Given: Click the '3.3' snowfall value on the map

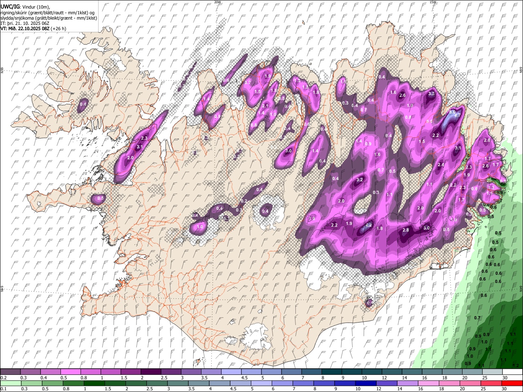Looking at the screenshot, I should 431,94.
